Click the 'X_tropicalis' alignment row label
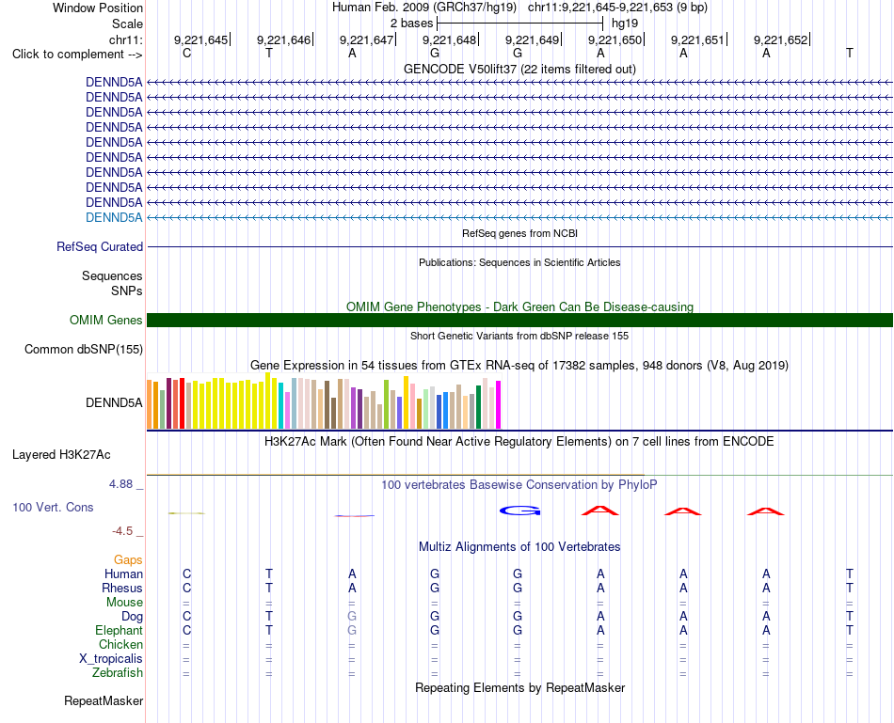The image size is (894, 723). tap(111, 659)
